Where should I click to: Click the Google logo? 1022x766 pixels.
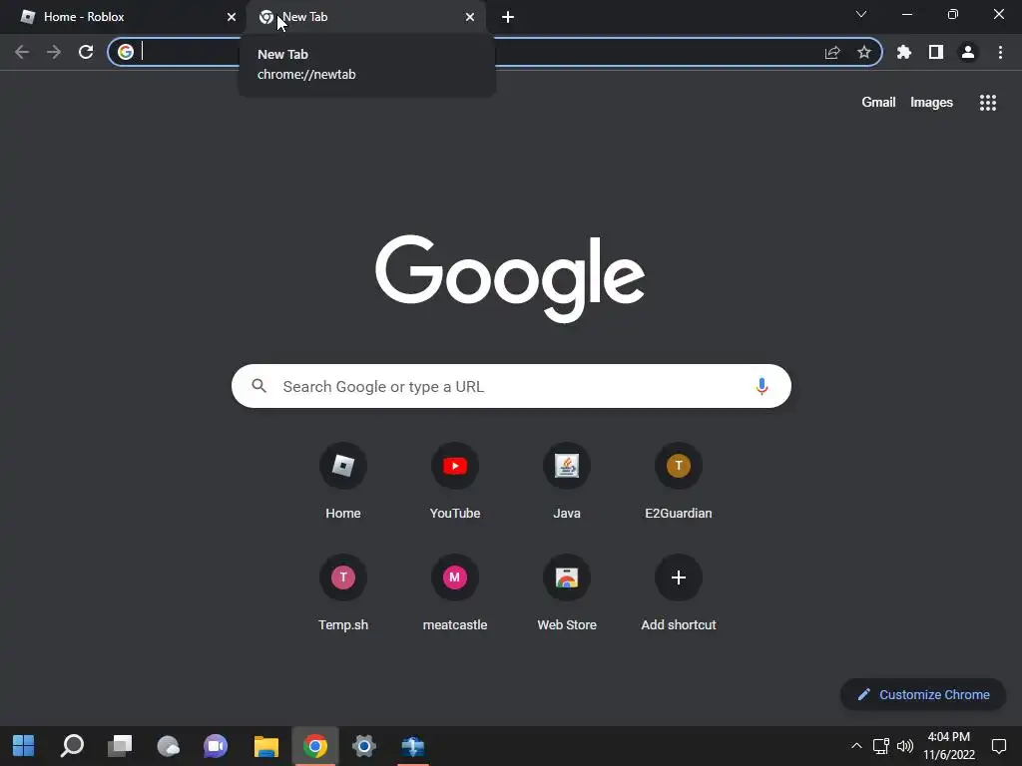[510, 278]
